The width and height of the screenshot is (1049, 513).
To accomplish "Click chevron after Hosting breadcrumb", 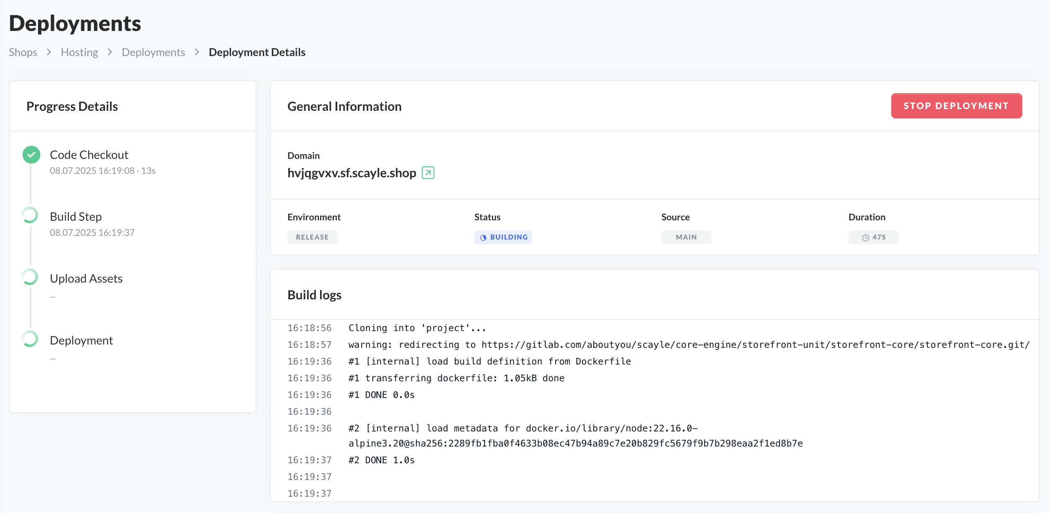I will pyautogui.click(x=110, y=52).
